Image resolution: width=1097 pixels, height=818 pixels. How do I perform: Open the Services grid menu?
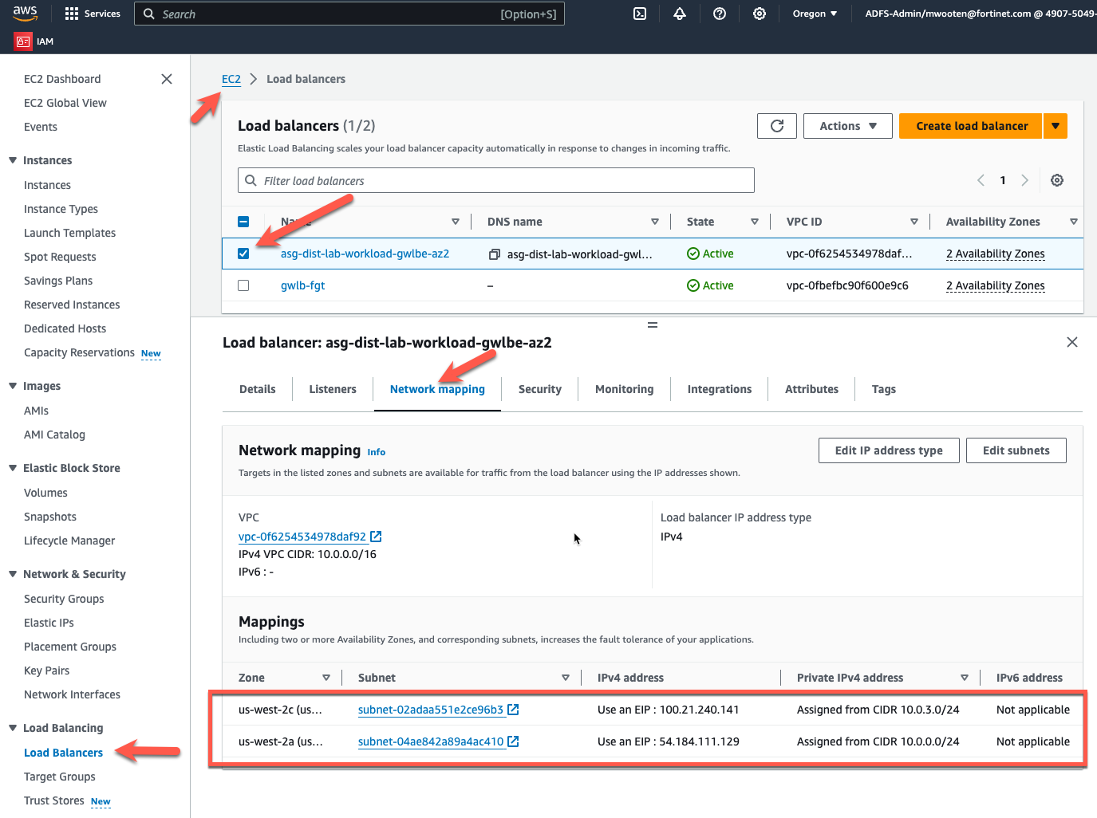coord(93,14)
